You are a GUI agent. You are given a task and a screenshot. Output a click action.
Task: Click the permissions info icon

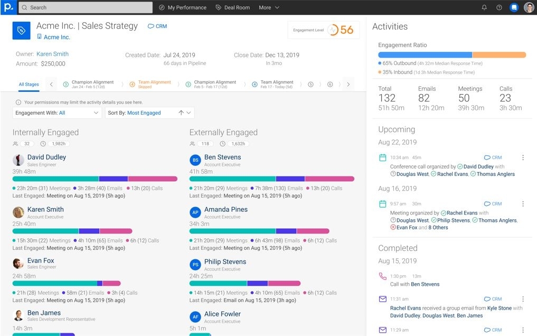(18, 102)
